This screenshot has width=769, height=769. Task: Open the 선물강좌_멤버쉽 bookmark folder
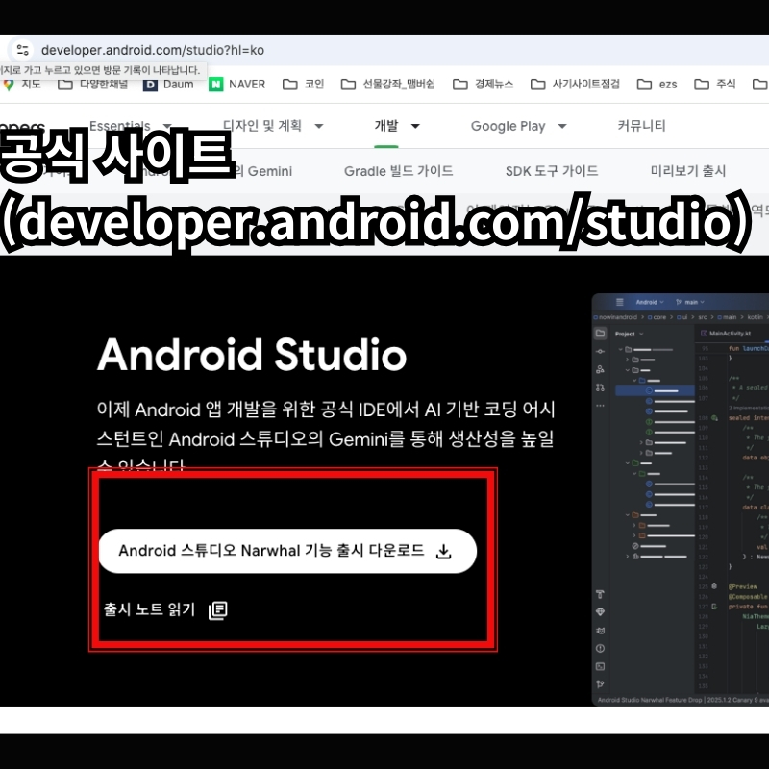[388, 85]
